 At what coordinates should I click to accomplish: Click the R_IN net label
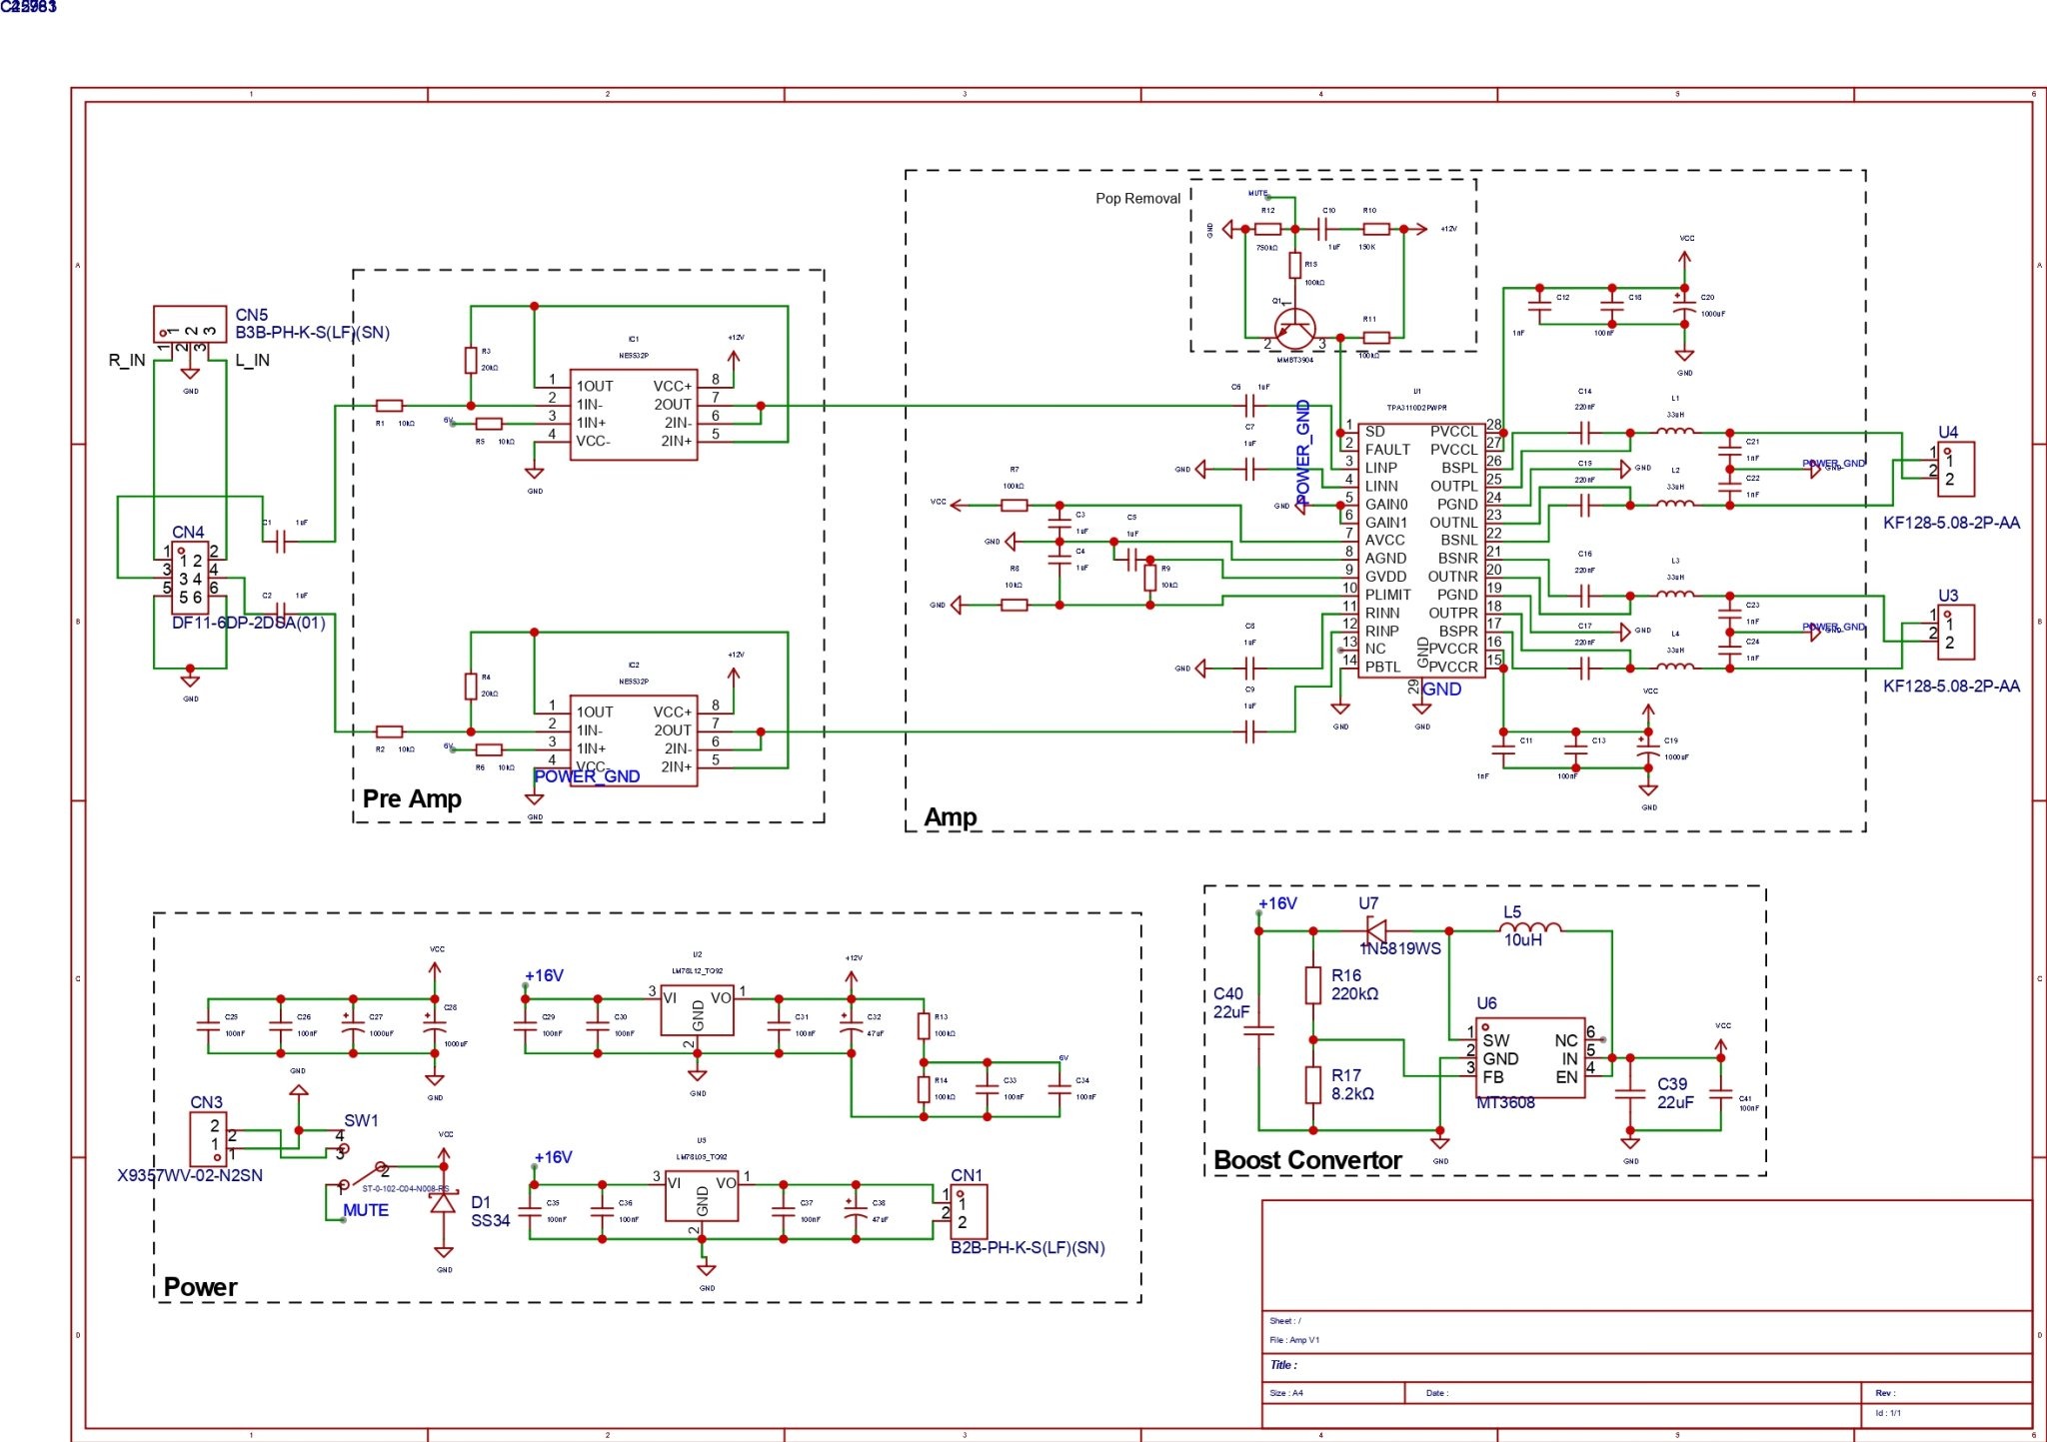[127, 361]
